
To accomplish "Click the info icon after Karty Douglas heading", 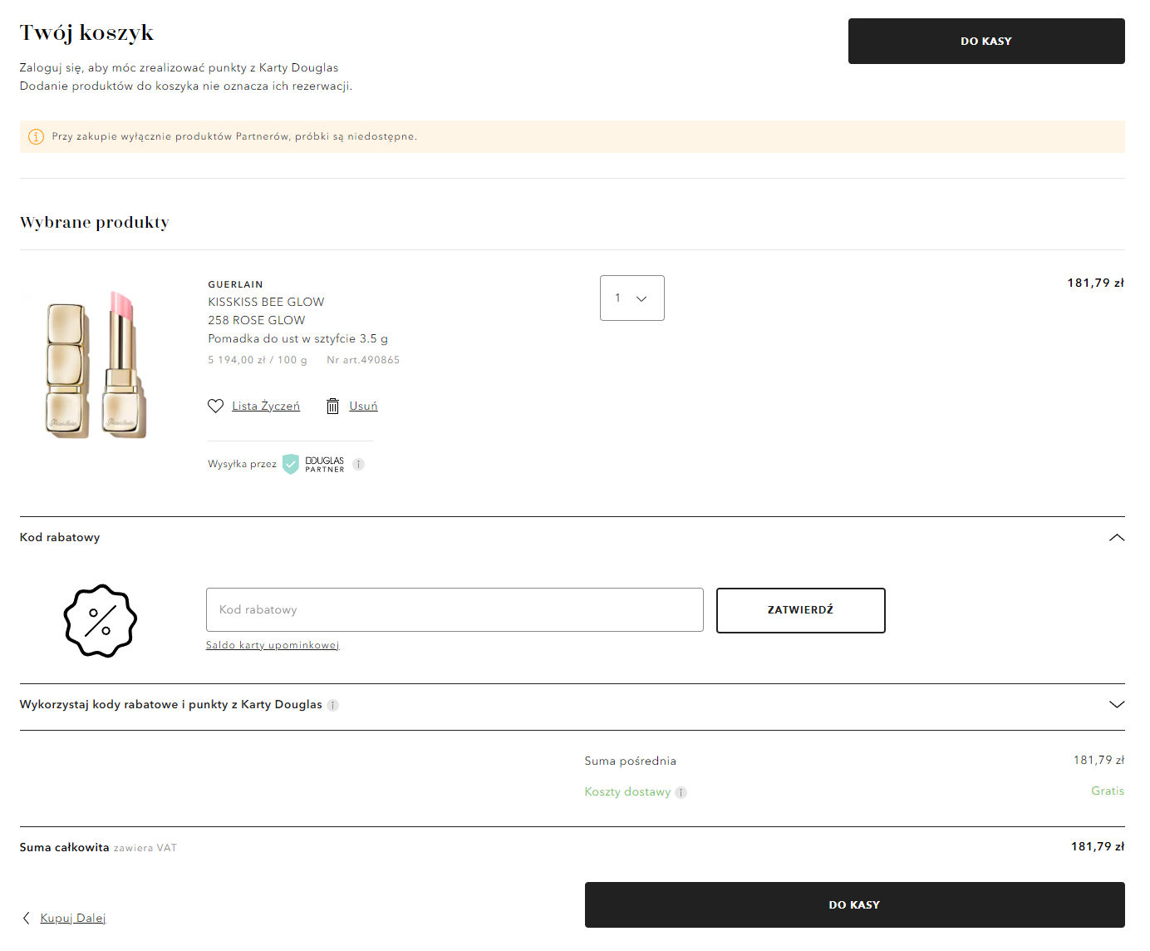I will pyautogui.click(x=332, y=705).
